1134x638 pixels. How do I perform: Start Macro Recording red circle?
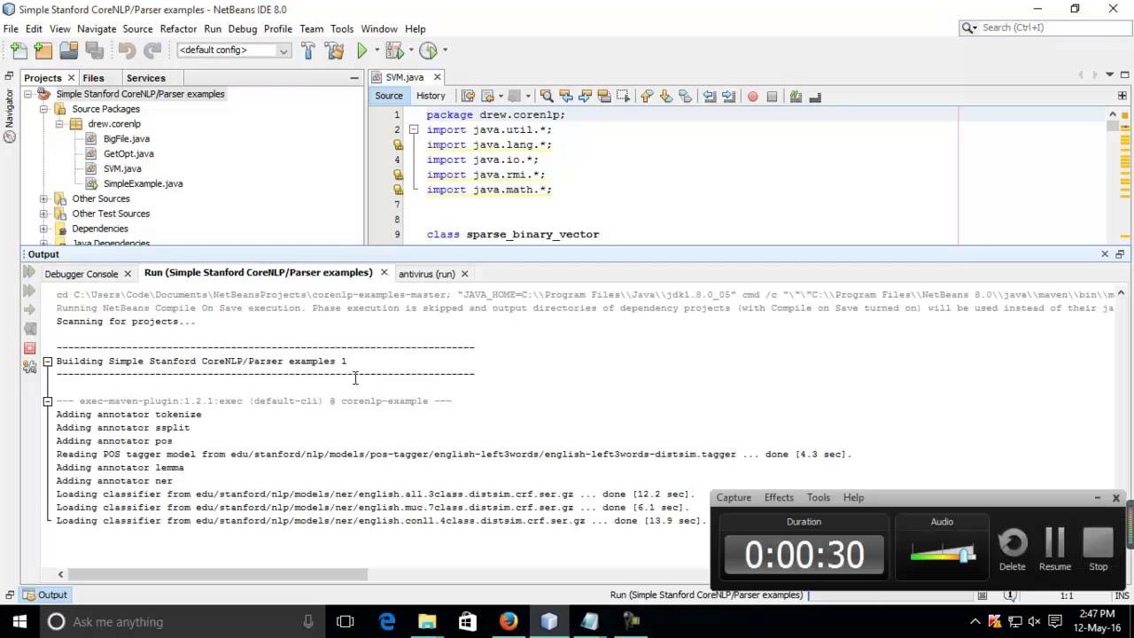click(753, 96)
